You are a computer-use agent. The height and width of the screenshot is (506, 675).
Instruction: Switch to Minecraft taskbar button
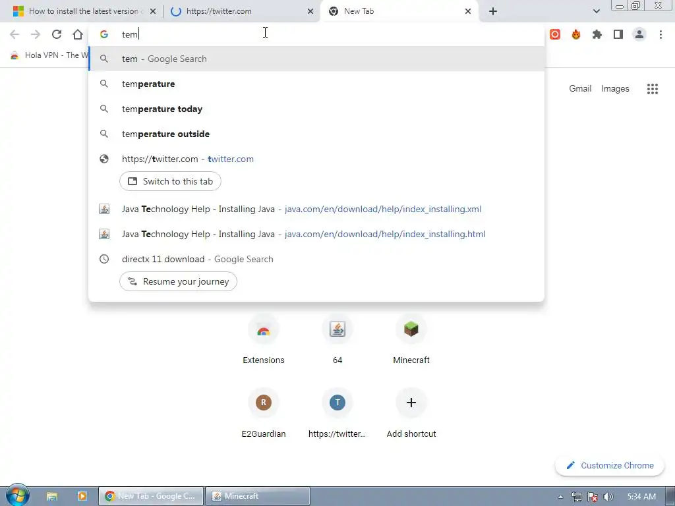tap(258, 496)
